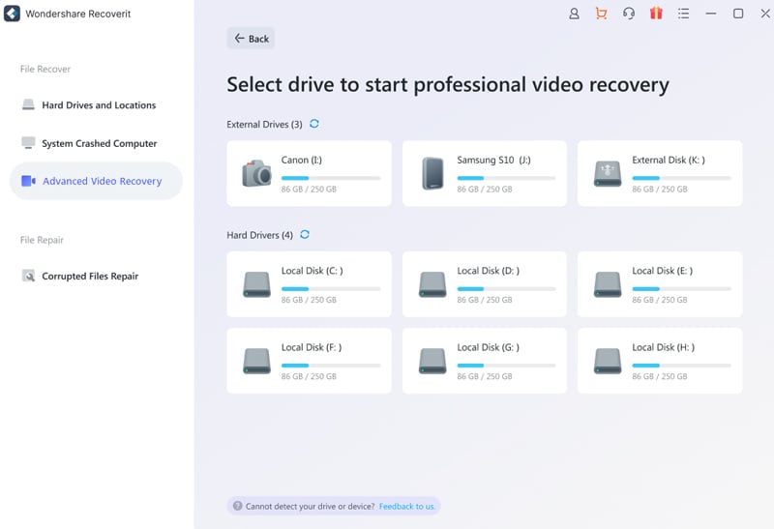774x529 pixels.
Task: Click the Local Disk (E:) drive icon
Action: [608, 284]
